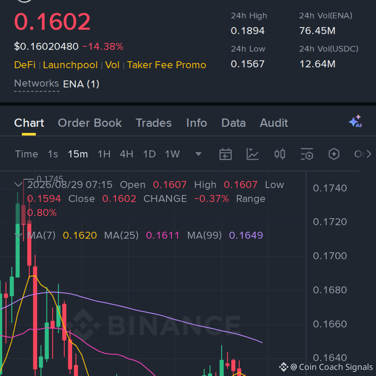
Task: Click the 24h Vol(ENA) value 76.45M
Action: pyautogui.click(x=317, y=31)
